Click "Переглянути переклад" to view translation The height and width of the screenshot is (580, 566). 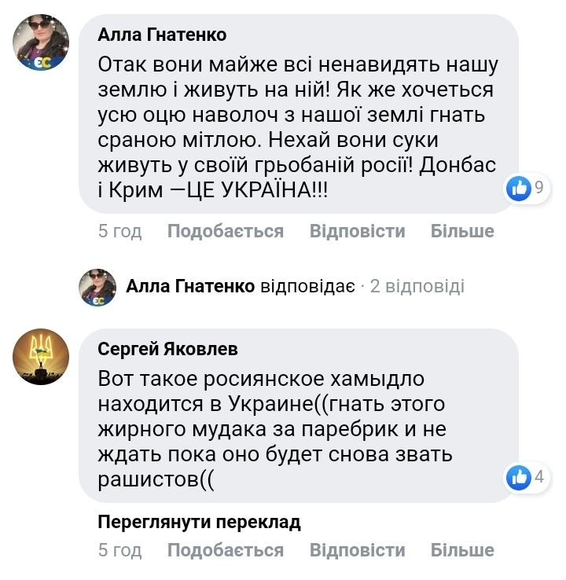click(x=199, y=522)
